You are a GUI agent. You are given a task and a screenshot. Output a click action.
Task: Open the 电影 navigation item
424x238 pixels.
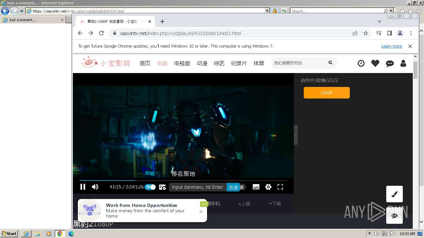pos(162,63)
